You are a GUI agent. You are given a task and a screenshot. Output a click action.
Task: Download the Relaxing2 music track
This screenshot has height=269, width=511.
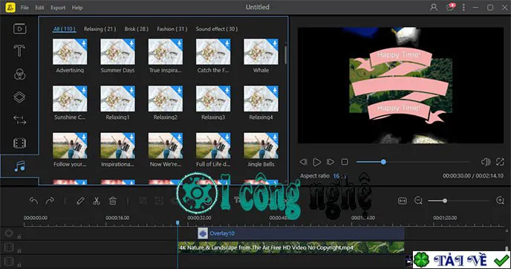[179, 90]
